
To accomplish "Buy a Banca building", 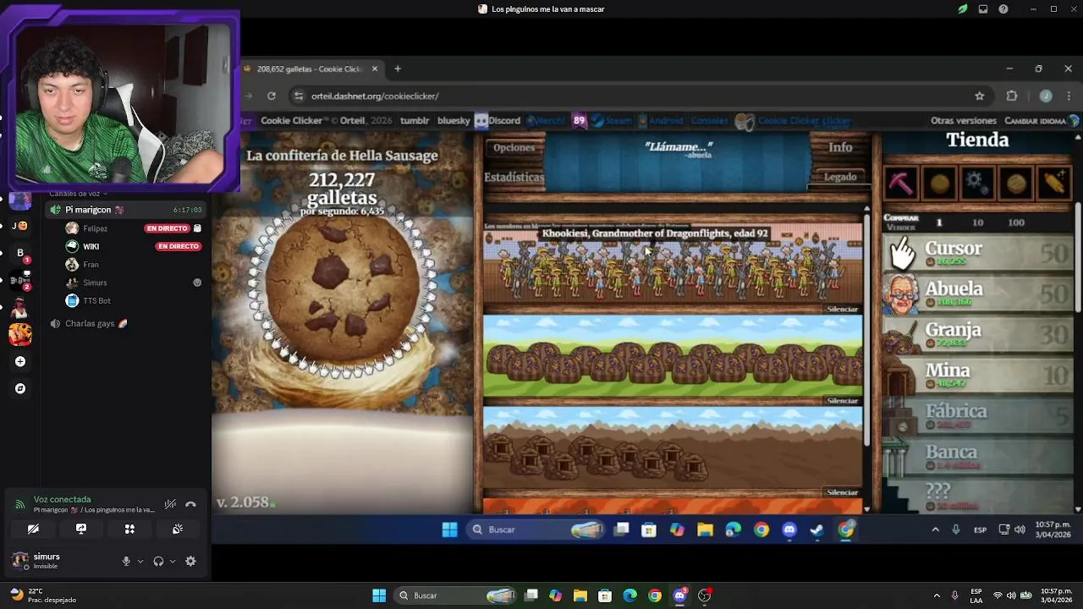I will pyautogui.click(x=977, y=456).
